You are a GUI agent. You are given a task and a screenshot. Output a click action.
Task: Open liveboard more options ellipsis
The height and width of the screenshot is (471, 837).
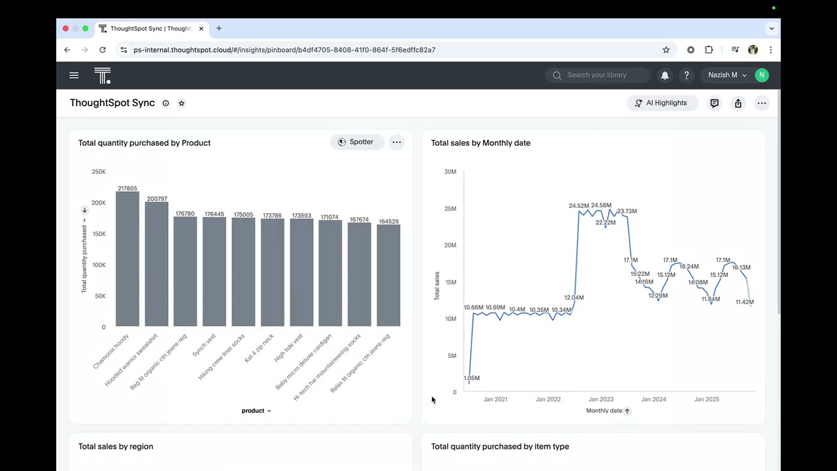point(762,103)
